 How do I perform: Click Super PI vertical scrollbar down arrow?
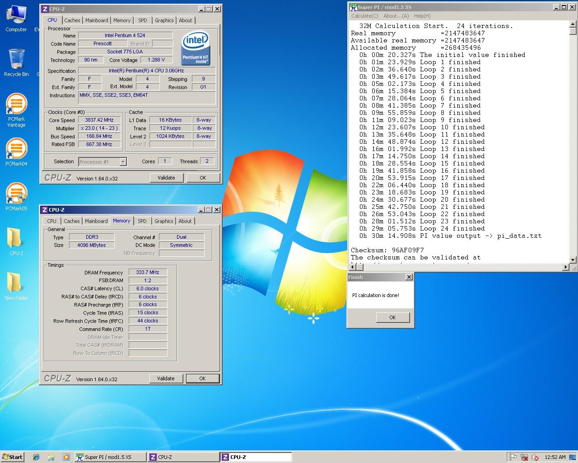pos(573,260)
